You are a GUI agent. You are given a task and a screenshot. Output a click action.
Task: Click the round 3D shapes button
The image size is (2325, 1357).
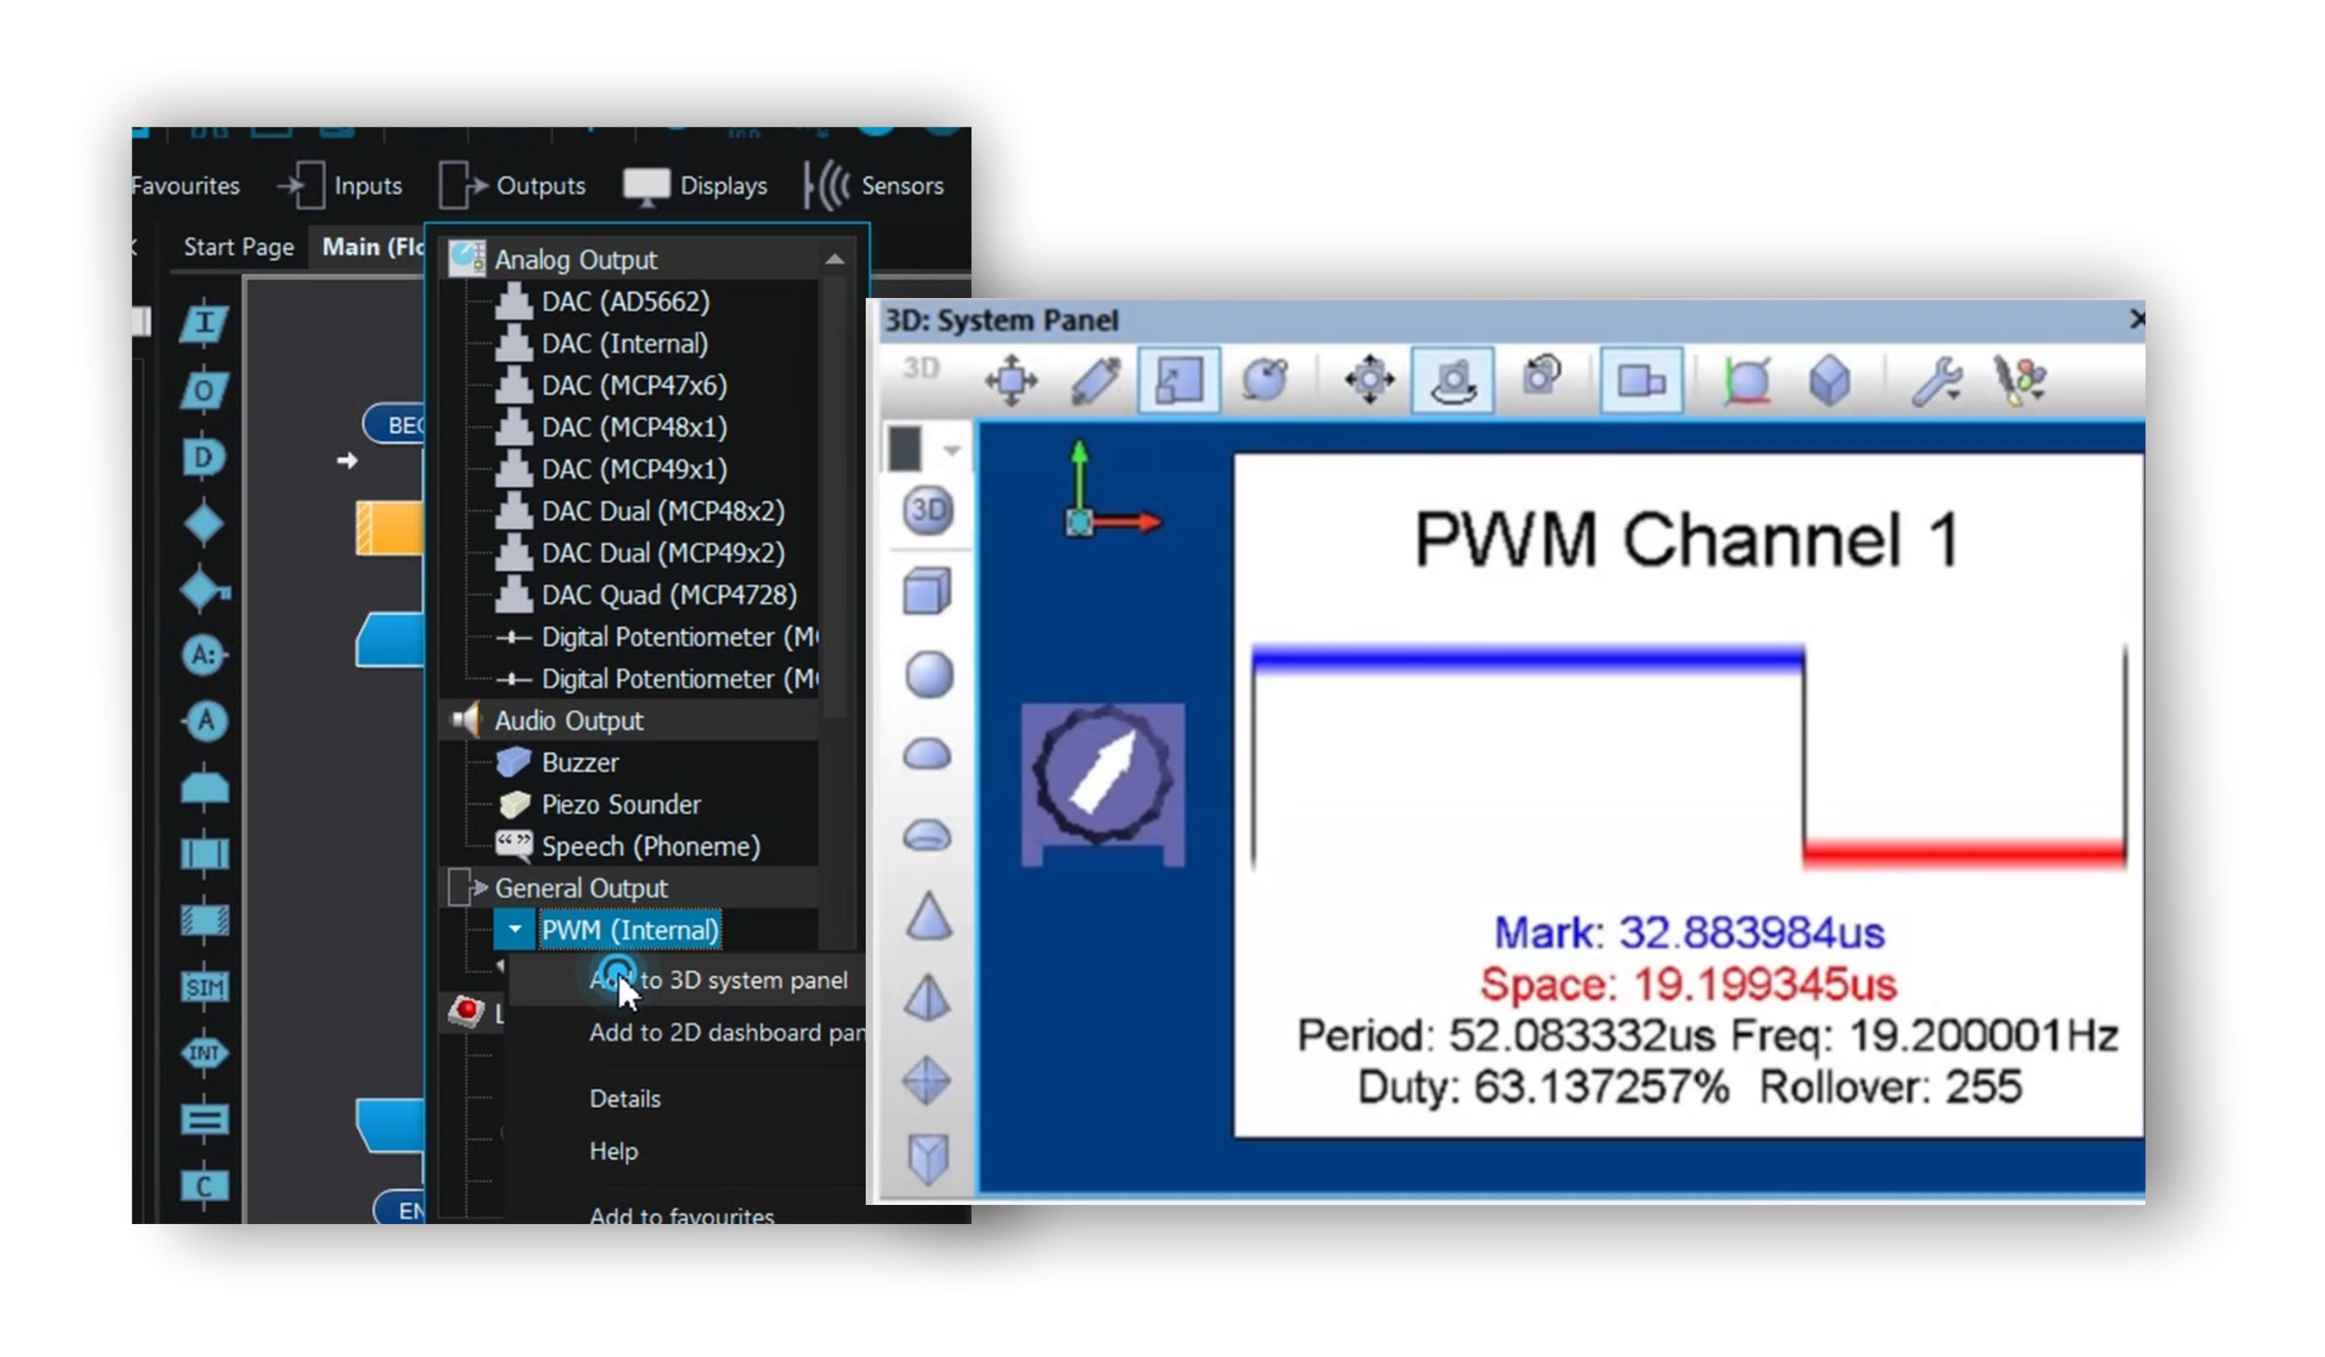pyautogui.click(x=926, y=511)
